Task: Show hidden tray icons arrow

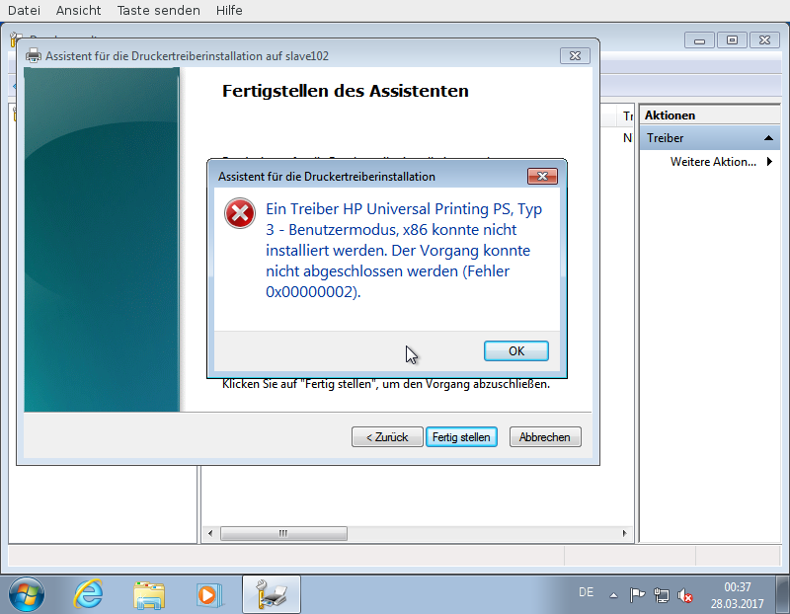Action: pyautogui.click(x=613, y=595)
